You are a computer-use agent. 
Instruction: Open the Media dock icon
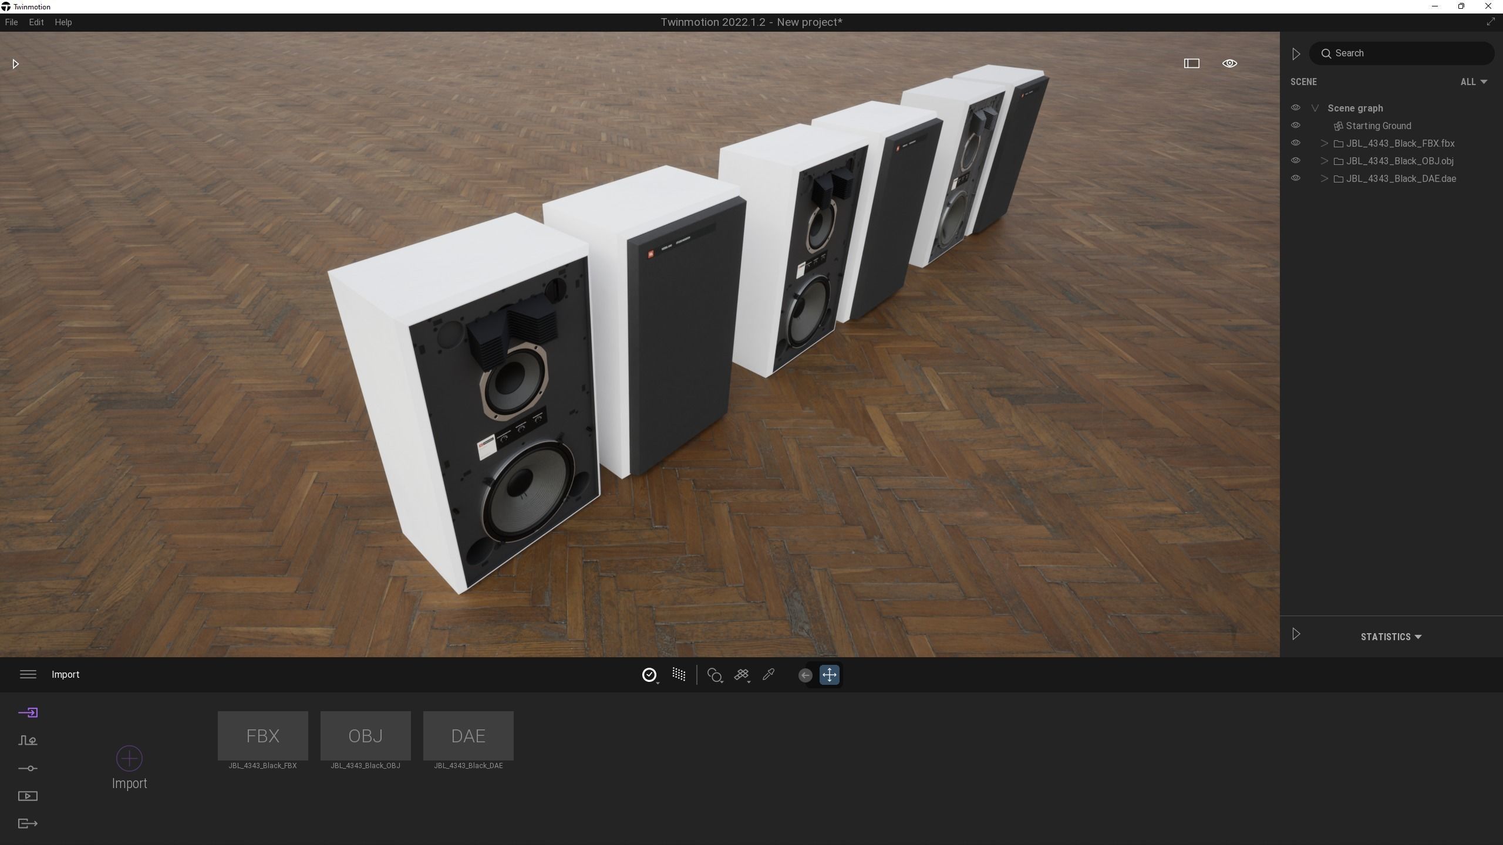(x=28, y=796)
